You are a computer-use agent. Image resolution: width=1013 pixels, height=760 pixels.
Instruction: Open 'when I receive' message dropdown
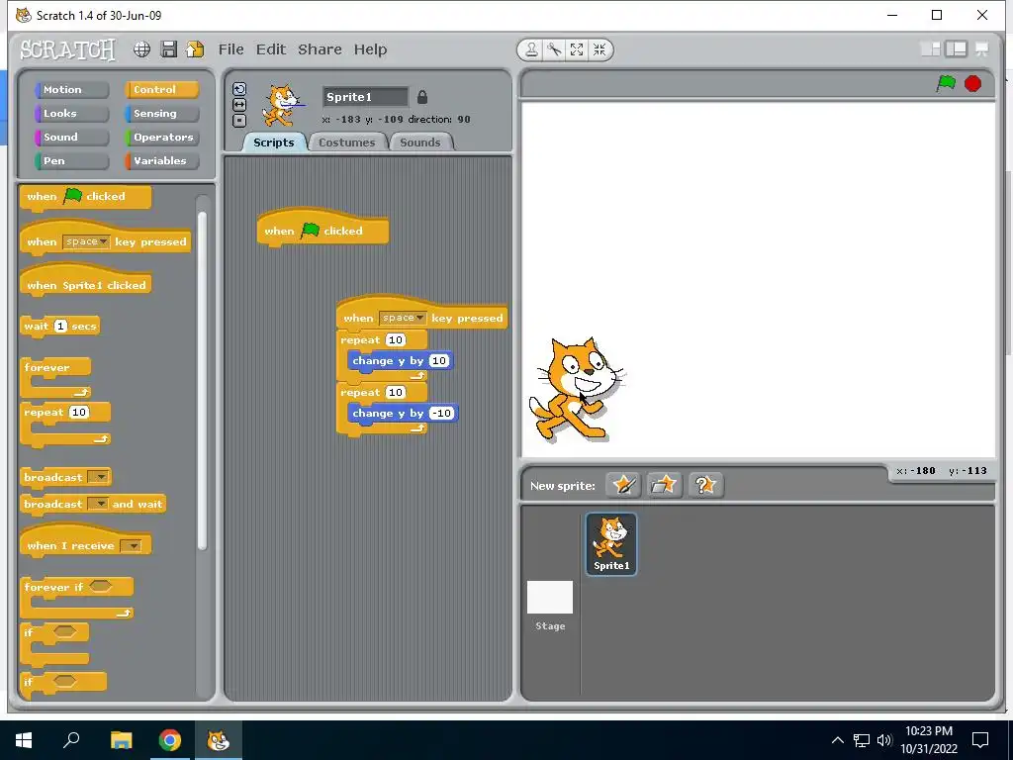(132, 546)
